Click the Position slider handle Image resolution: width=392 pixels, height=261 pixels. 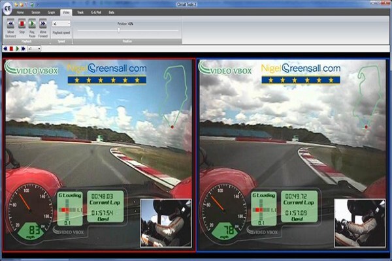pyautogui.click(x=119, y=30)
